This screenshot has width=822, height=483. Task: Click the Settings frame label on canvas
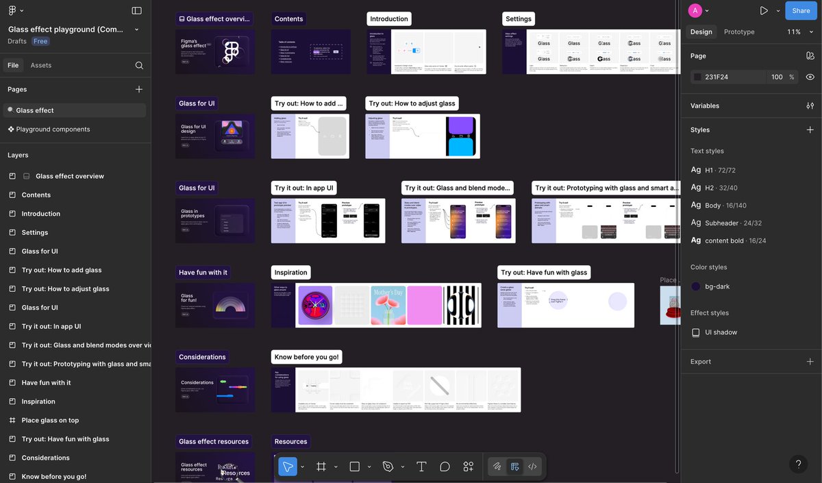point(519,18)
